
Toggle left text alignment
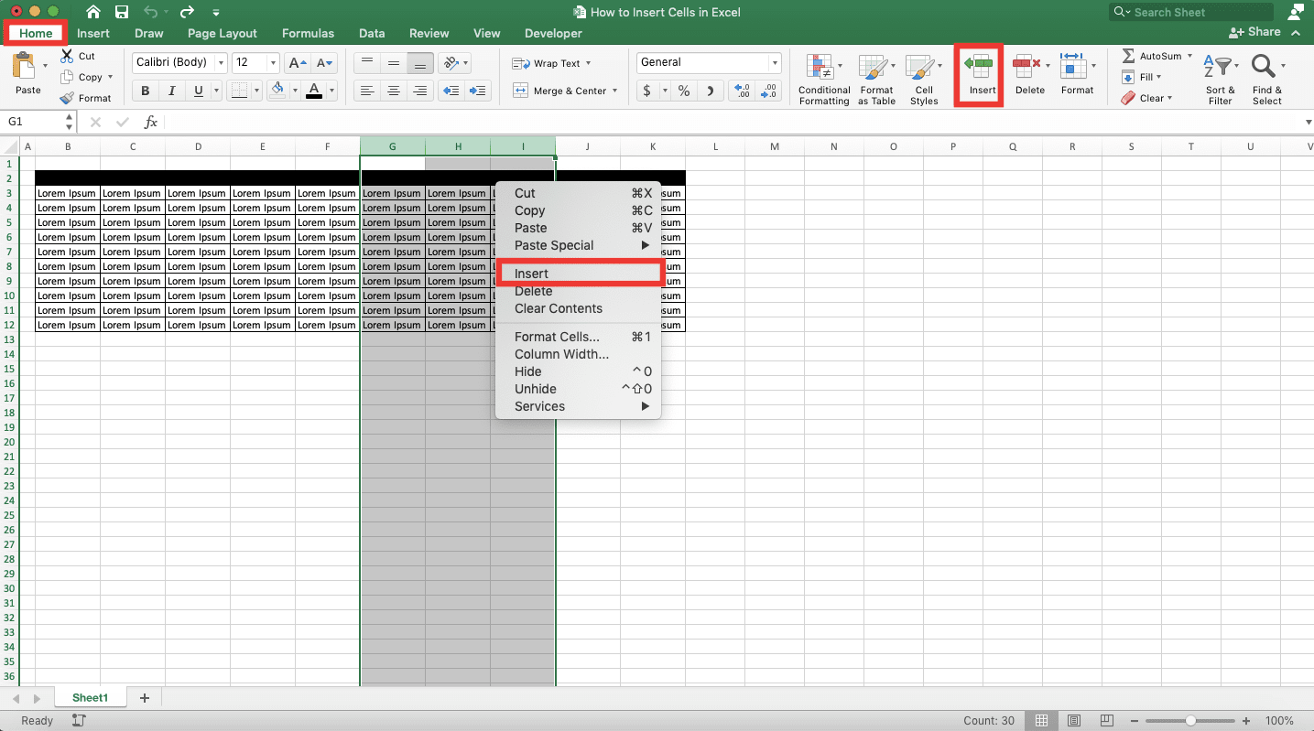click(366, 91)
